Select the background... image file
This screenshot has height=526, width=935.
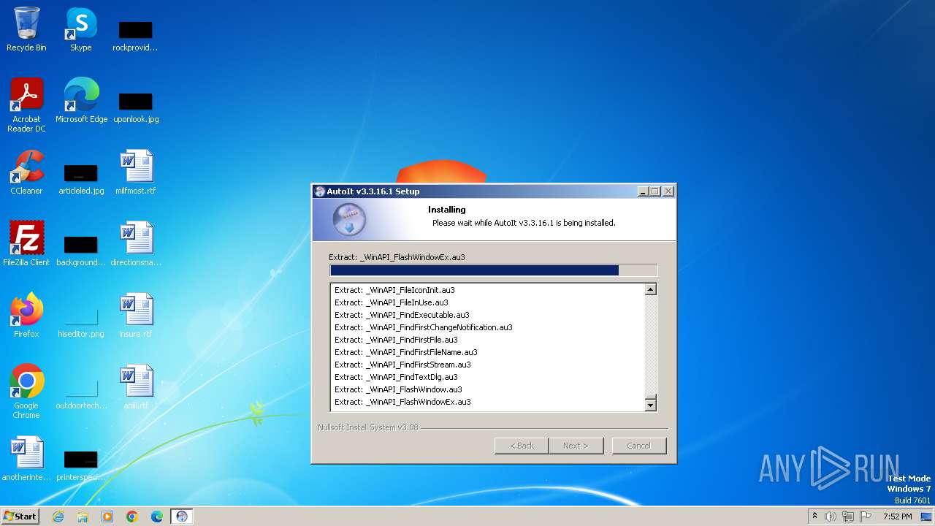81,249
